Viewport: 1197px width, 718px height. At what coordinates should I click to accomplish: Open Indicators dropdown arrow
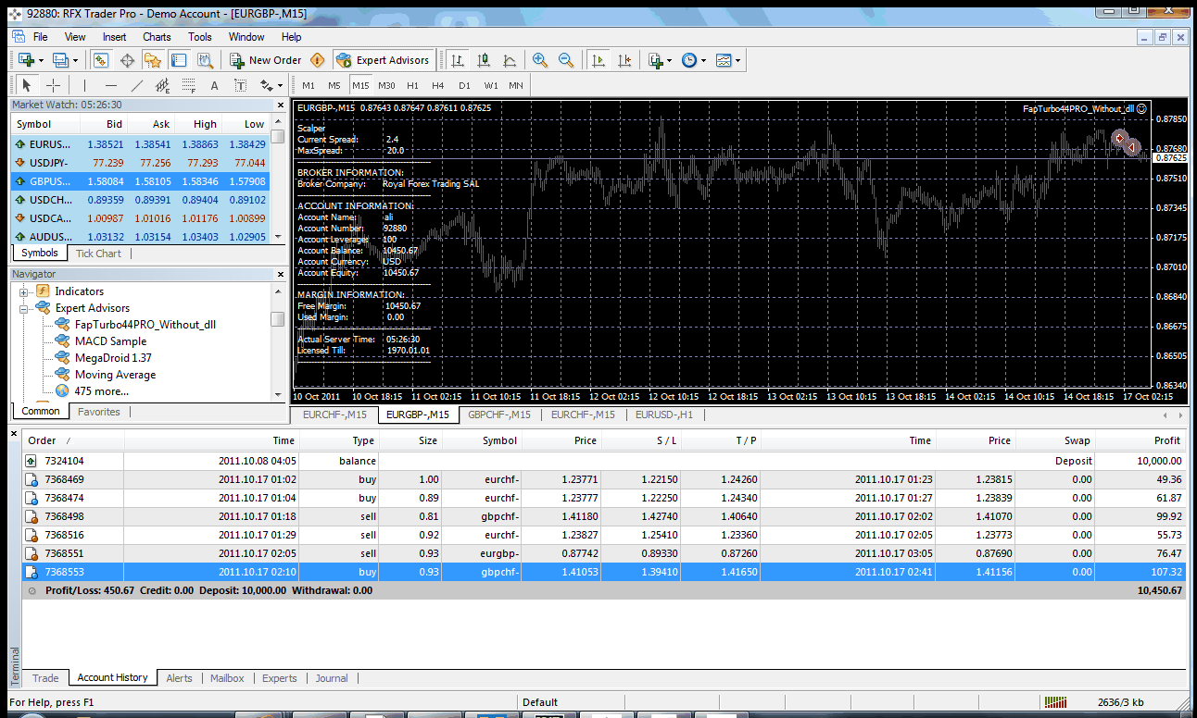pos(671,60)
